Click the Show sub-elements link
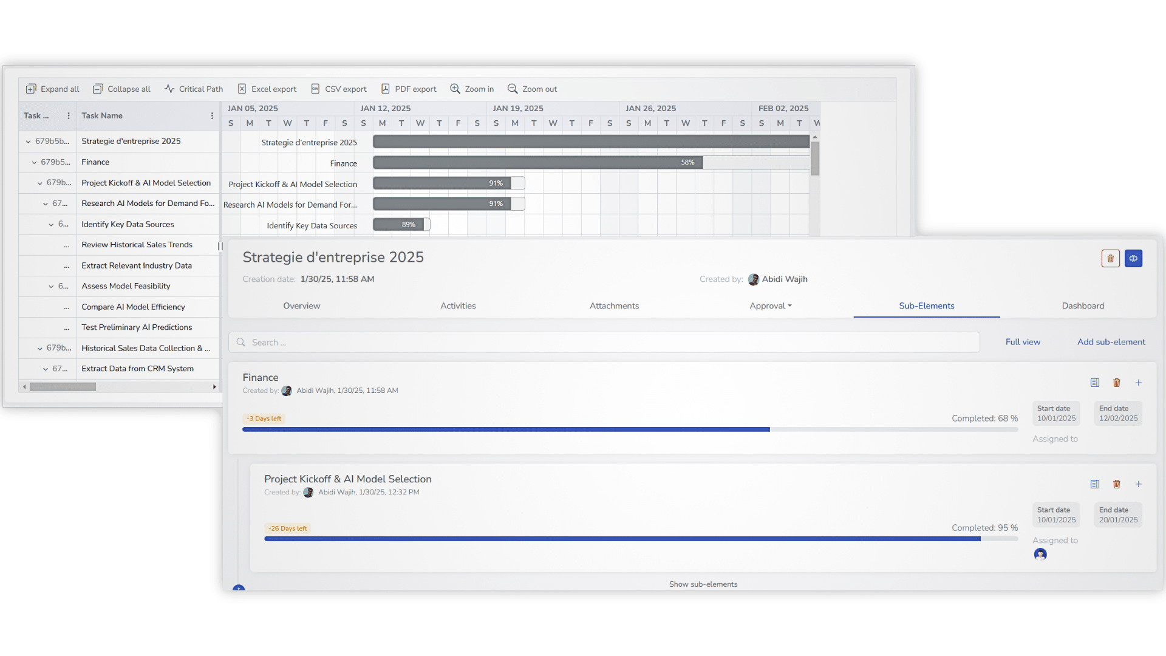 [703, 584]
